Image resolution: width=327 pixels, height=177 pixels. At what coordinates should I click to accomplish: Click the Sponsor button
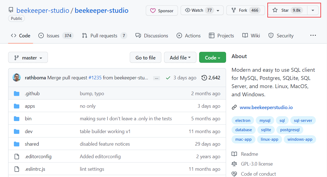pos(162,11)
